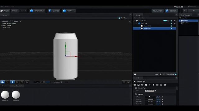Select the first material sphere thumbnail

coord(5,95)
